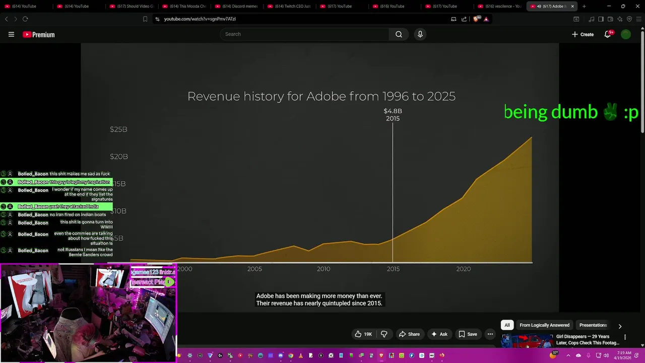Open the YouTube guide hamburger menu
This screenshot has height=363, width=645.
pos(11,34)
